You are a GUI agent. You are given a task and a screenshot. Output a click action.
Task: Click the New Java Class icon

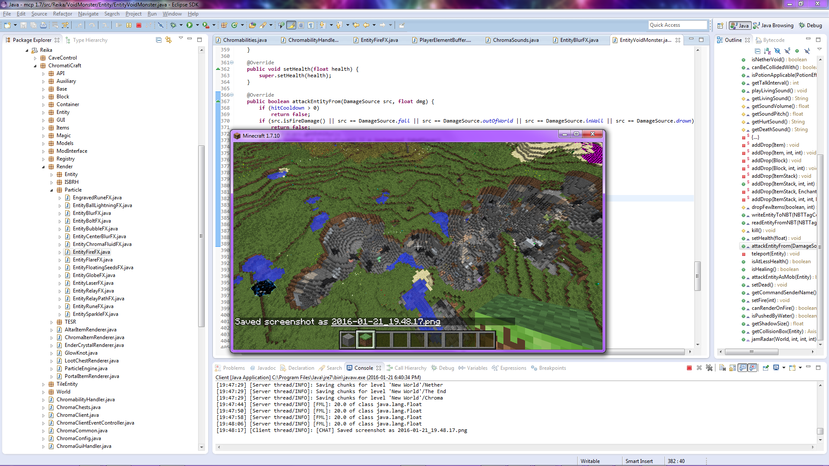click(234, 25)
